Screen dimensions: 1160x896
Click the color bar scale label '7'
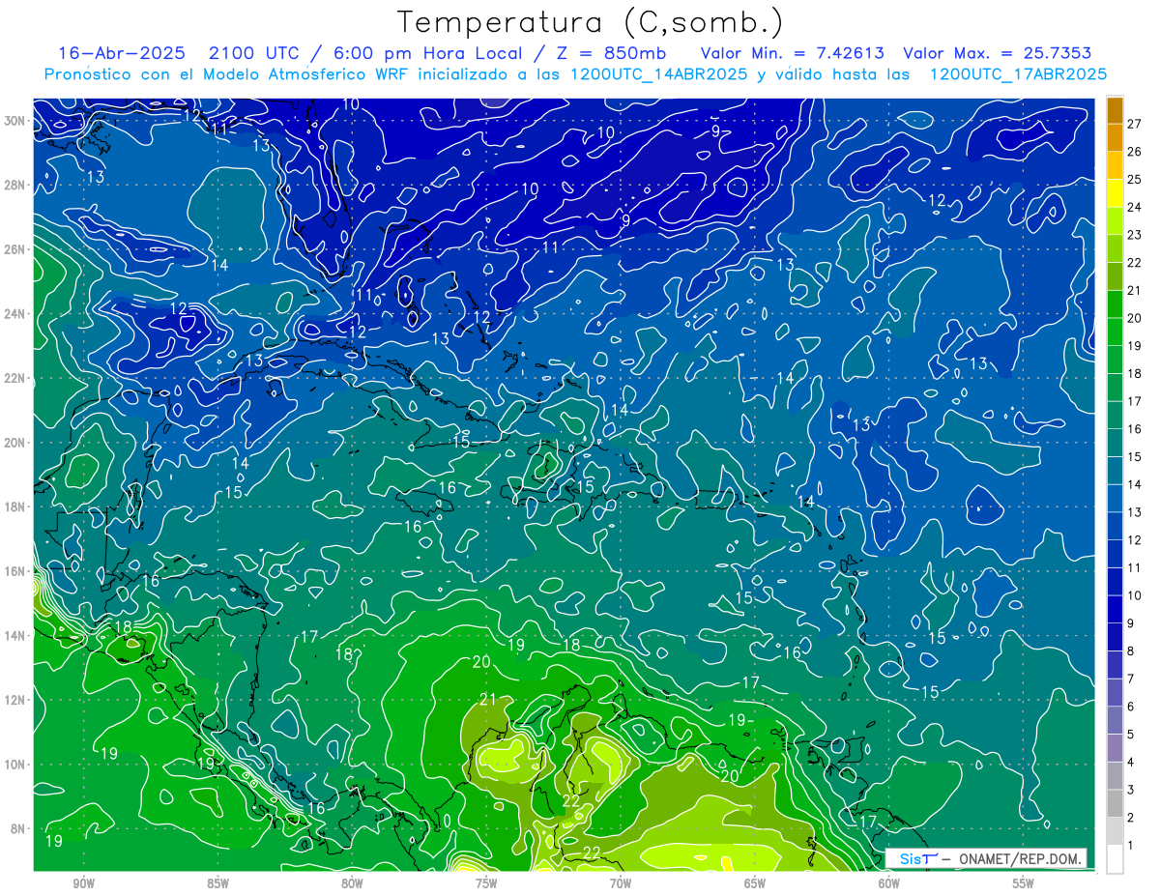point(1131,679)
